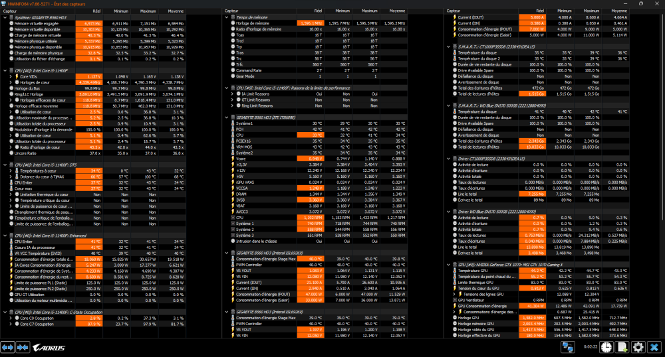Screen dimensions: 665x357
Task: Collapse the S.M.A.R.T.: WD Blue SN570 group
Action: [449, 106]
